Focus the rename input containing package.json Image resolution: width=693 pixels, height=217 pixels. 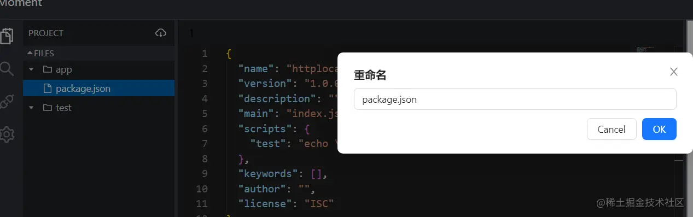(515, 99)
